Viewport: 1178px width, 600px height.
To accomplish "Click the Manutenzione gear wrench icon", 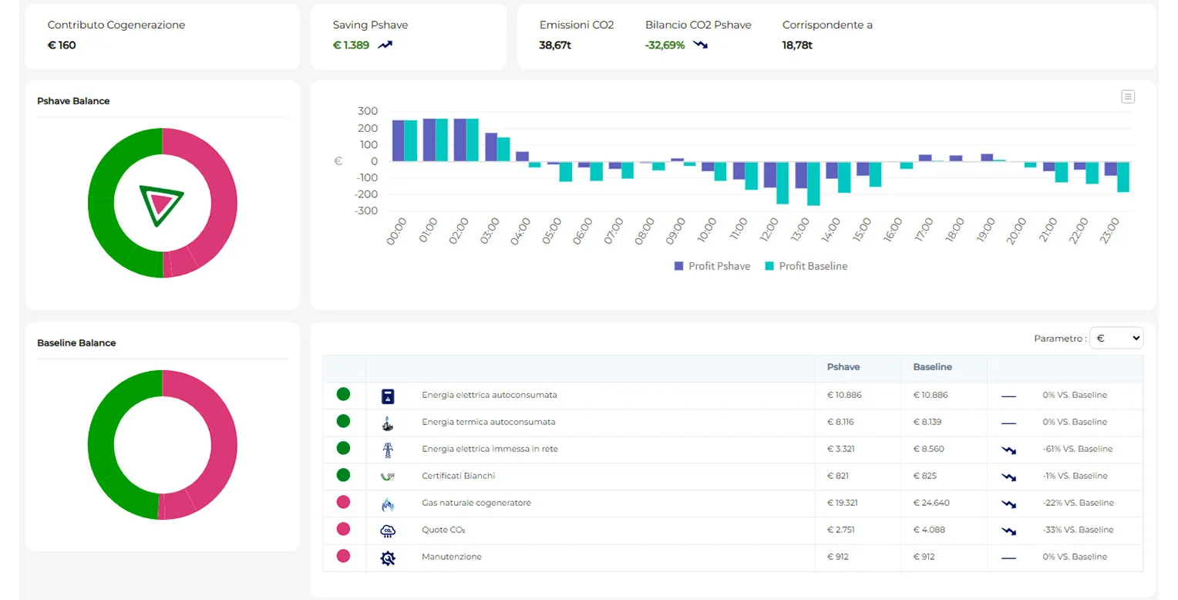I will click(x=388, y=558).
